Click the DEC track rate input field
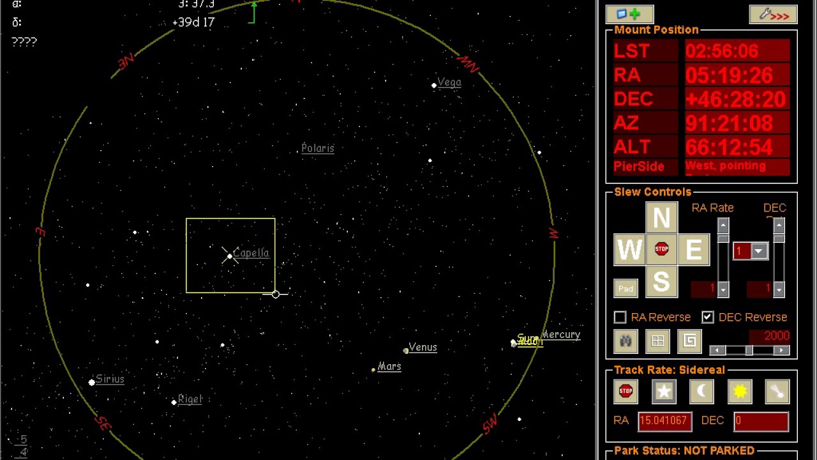The height and width of the screenshot is (460, 817). [x=761, y=420]
